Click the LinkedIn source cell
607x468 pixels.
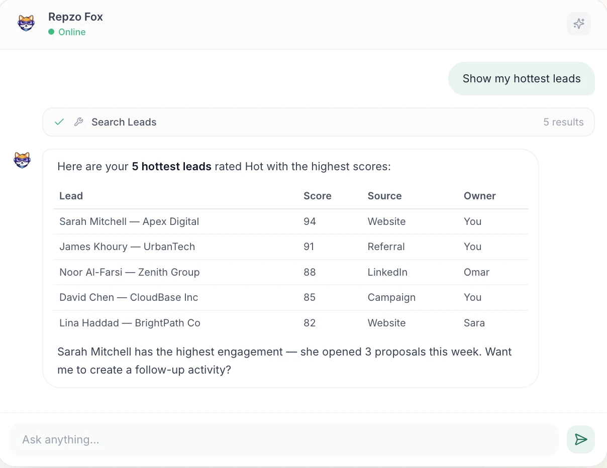tap(387, 272)
